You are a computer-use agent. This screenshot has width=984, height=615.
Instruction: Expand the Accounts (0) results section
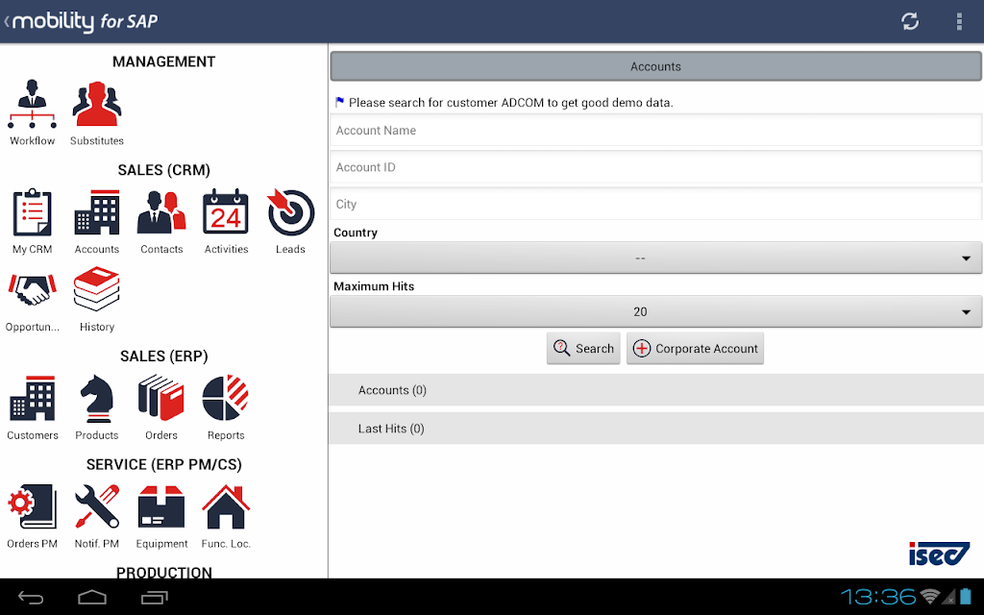tap(655, 390)
